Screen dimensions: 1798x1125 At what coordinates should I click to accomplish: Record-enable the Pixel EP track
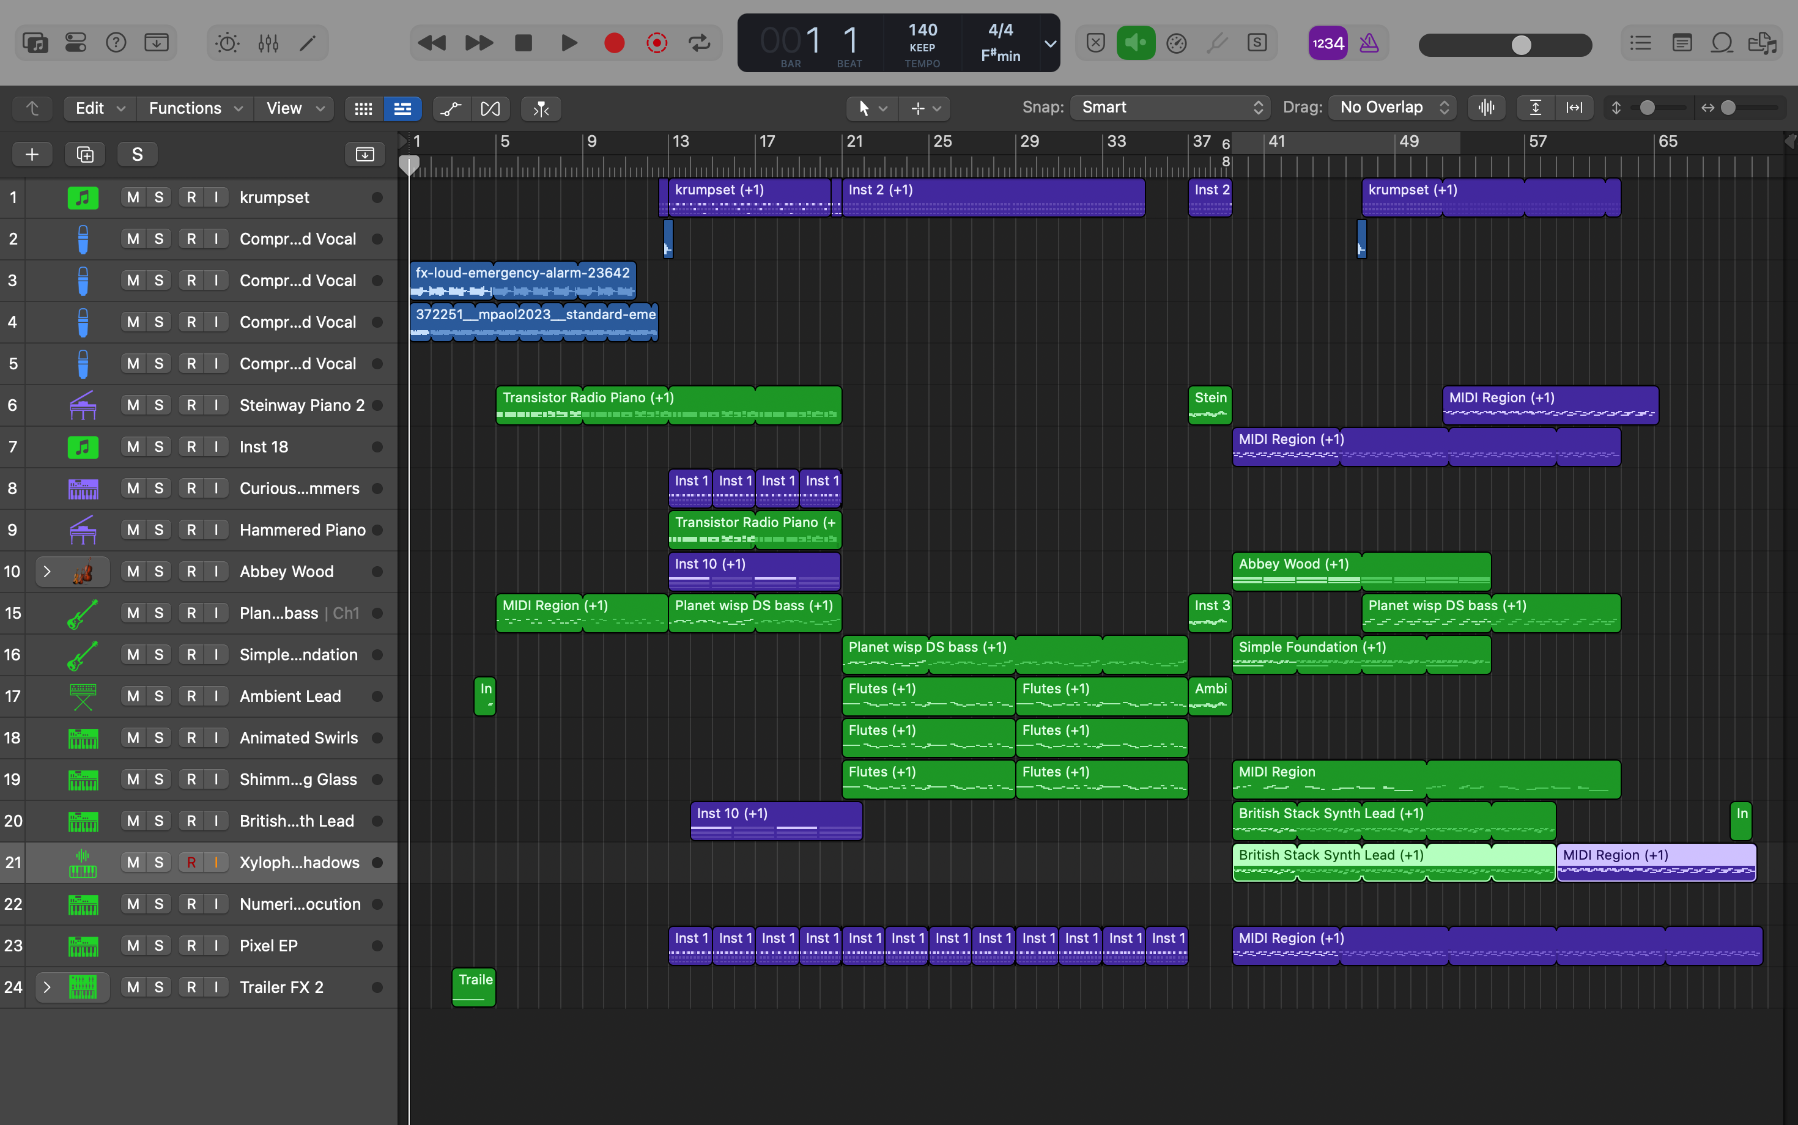click(191, 946)
